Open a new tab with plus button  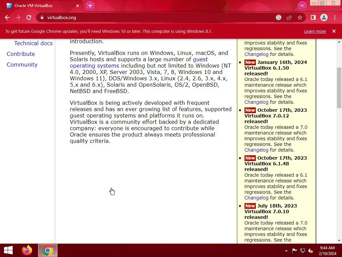pyautogui.click(x=90, y=6)
